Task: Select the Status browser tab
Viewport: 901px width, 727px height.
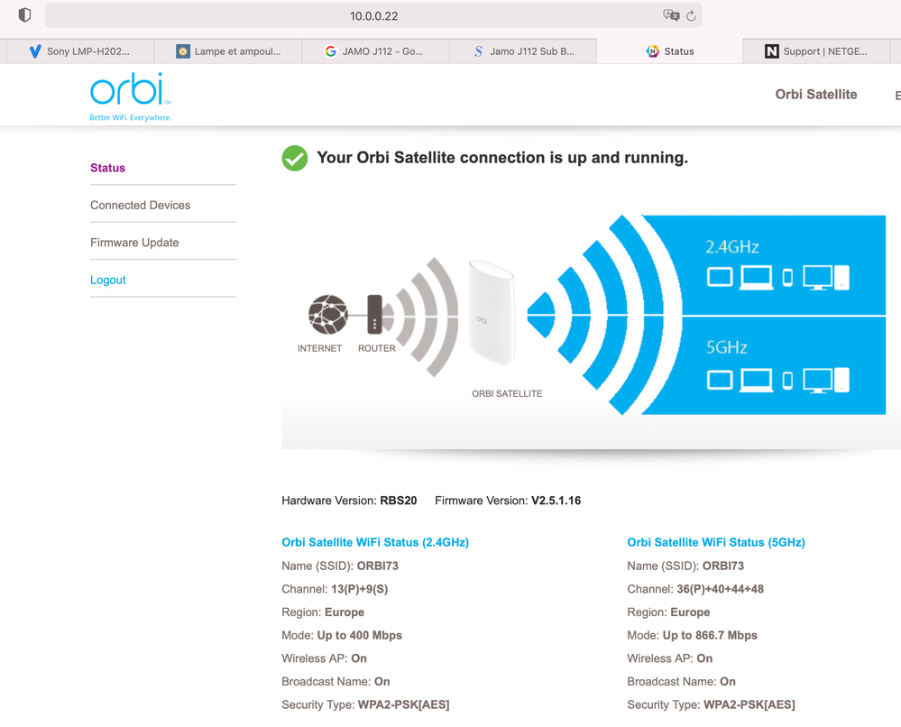Action: click(x=669, y=51)
